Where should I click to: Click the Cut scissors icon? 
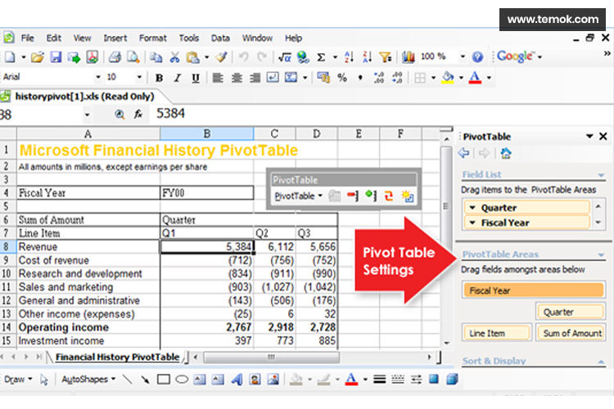tap(174, 57)
